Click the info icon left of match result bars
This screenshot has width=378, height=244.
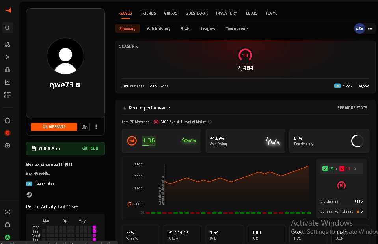(x=142, y=213)
